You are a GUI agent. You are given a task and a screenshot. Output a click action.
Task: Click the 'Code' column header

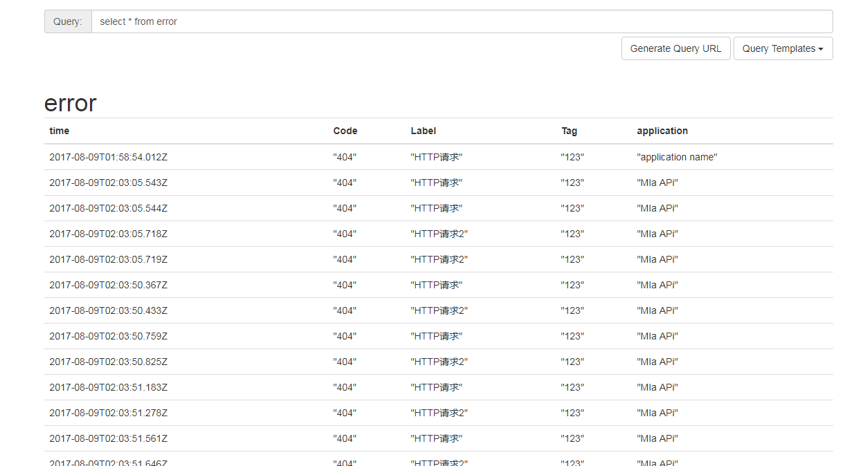click(345, 131)
